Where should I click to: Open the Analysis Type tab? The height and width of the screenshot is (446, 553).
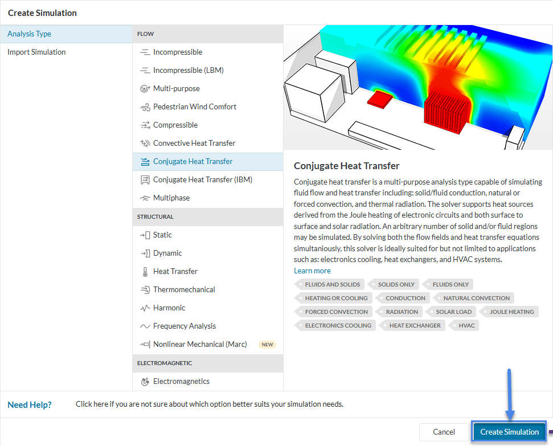30,34
